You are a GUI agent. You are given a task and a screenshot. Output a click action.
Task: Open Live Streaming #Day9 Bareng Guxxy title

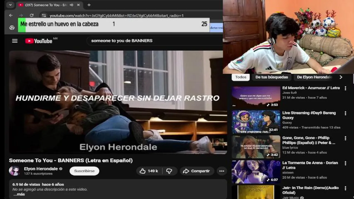[x=309, y=115]
